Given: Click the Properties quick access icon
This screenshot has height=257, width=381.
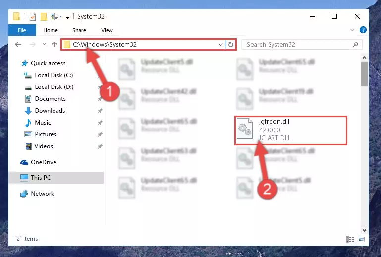Looking at the screenshot, I should click(33, 16).
